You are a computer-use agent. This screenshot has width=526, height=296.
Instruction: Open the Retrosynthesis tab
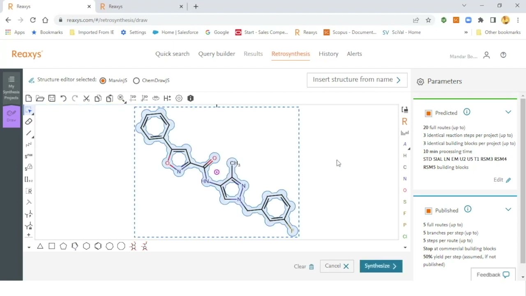(291, 54)
